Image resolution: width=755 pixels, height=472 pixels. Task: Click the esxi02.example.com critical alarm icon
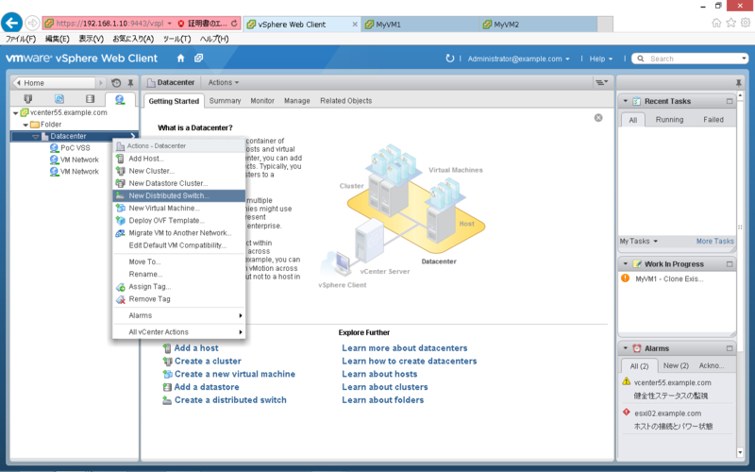pyautogui.click(x=626, y=413)
